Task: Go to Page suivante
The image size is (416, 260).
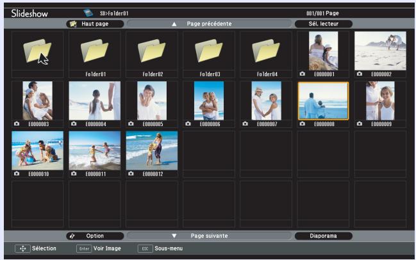Action: tap(209, 236)
